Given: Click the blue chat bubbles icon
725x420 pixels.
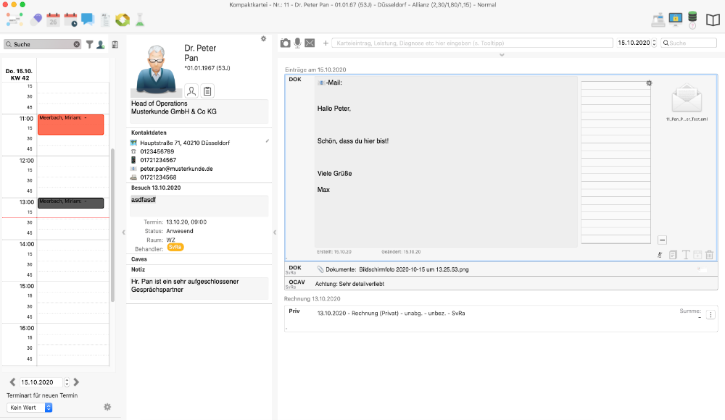Looking at the screenshot, I should tap(88, 20).
